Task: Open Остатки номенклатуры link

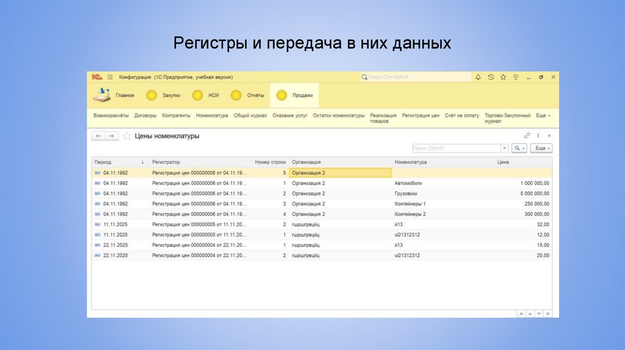Action: tap(338, 115)
